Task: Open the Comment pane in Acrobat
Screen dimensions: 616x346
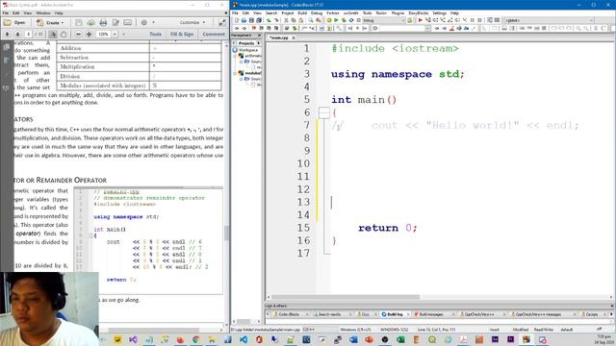Action: pyautogui.click(x=214, y=35)
